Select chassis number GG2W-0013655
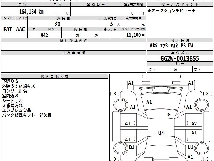Viewport: 214px width, 161px height. 180,58
